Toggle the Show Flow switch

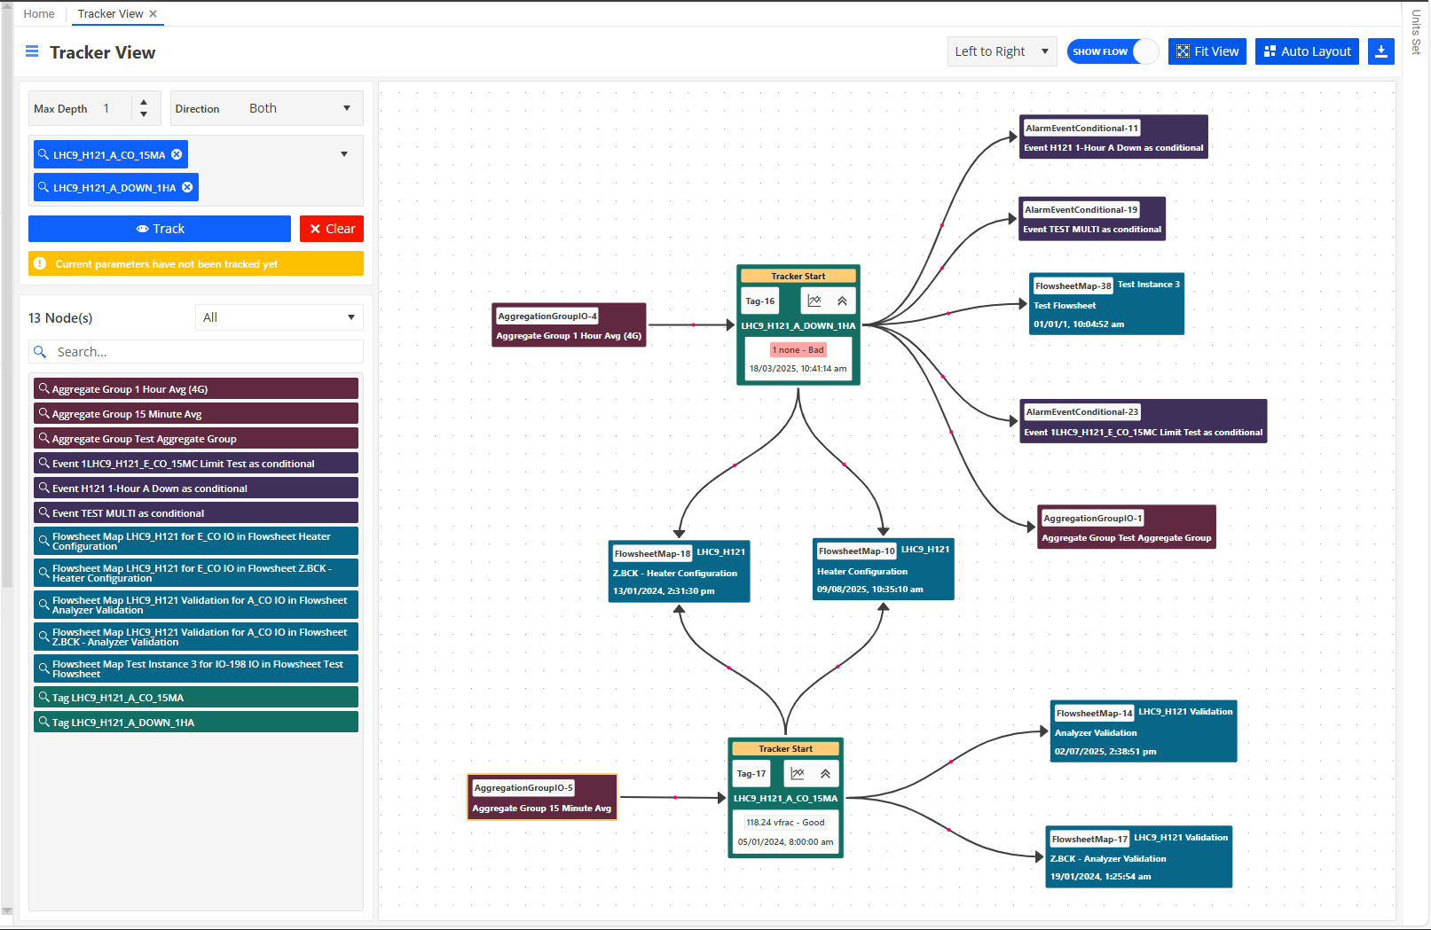pos(1113,51)
